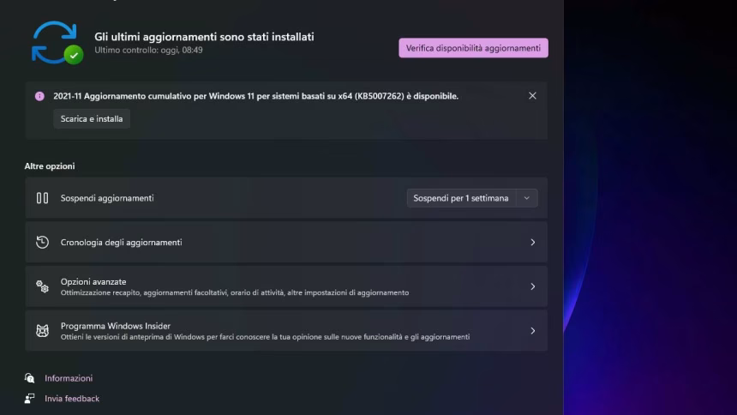Click the 'Altre opzioni' section heading
The height and width of the screenshot is (415, 737).
pyautogui.click(x=50, y=166)
